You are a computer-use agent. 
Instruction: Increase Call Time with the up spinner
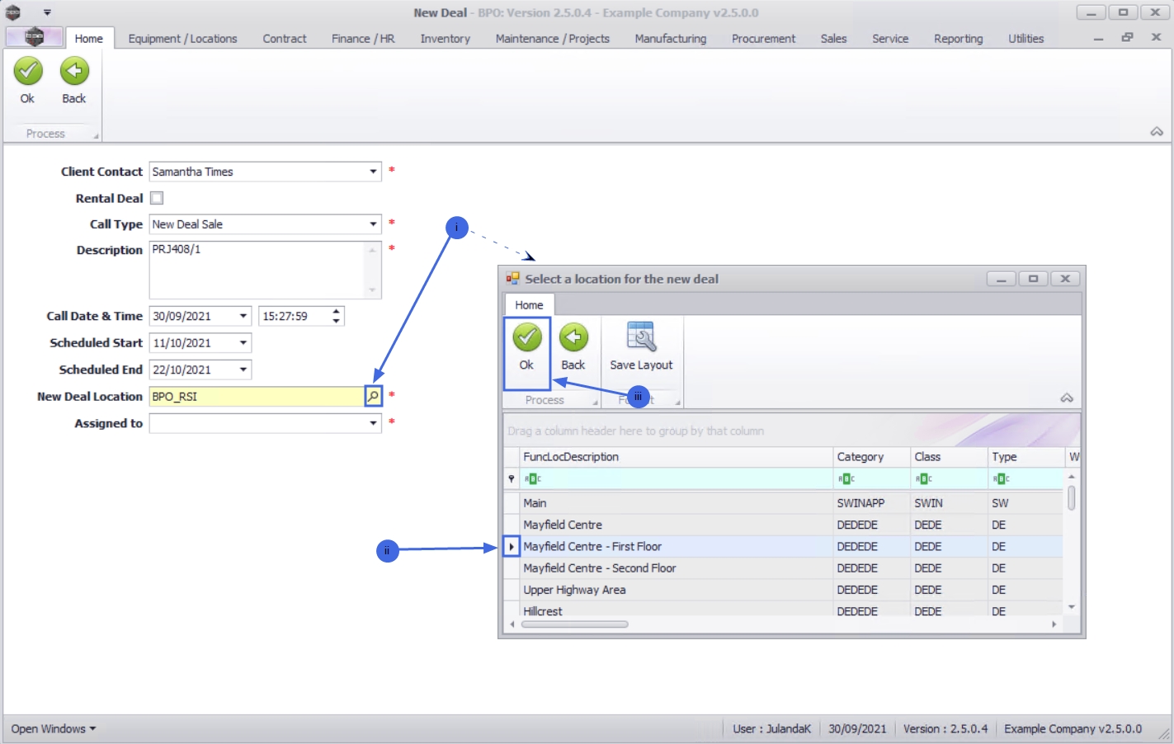tap(336, 311)
